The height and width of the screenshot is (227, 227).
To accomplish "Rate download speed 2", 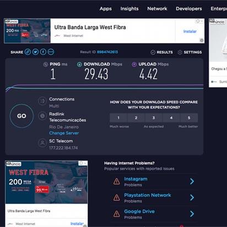I will (x=136, y=118).
